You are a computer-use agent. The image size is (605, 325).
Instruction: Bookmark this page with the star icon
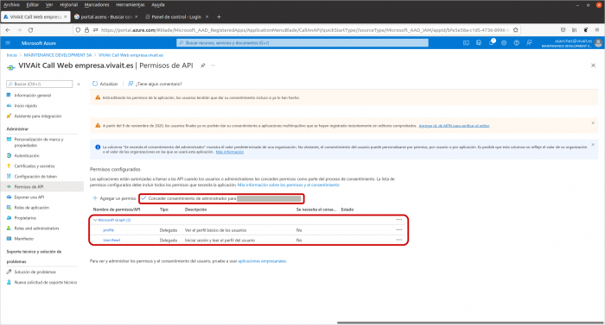[x=515, y=29]
